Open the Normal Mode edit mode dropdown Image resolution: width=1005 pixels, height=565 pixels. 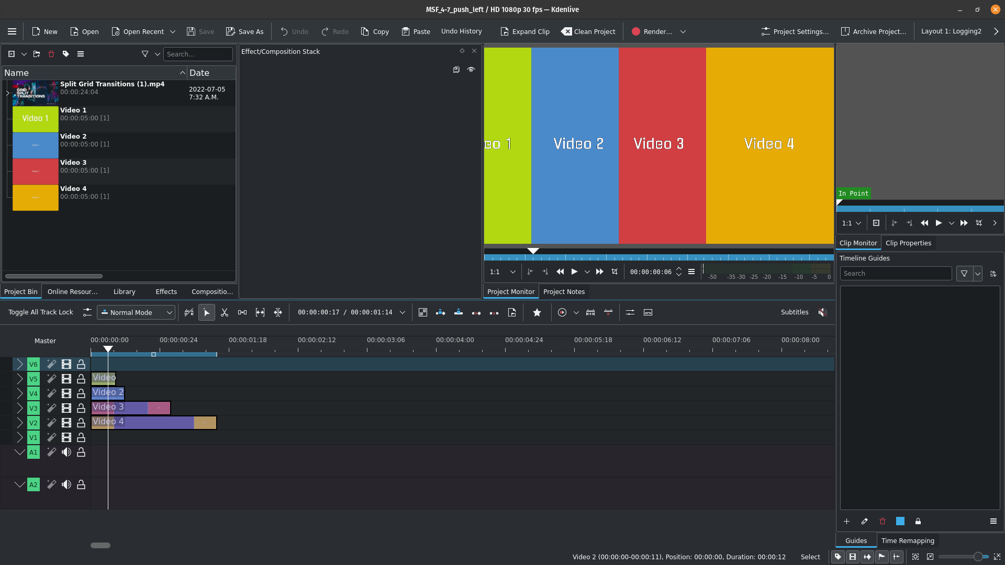136,312
